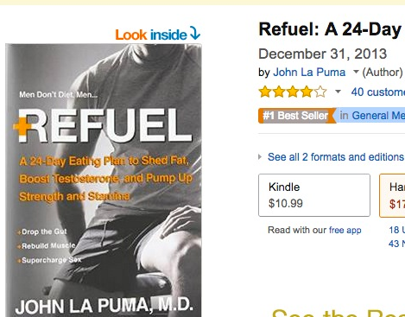Expand the author dropdown arrow
Image resolution: width=405 pixels, height=317 pixels.
tap(356, 72)
